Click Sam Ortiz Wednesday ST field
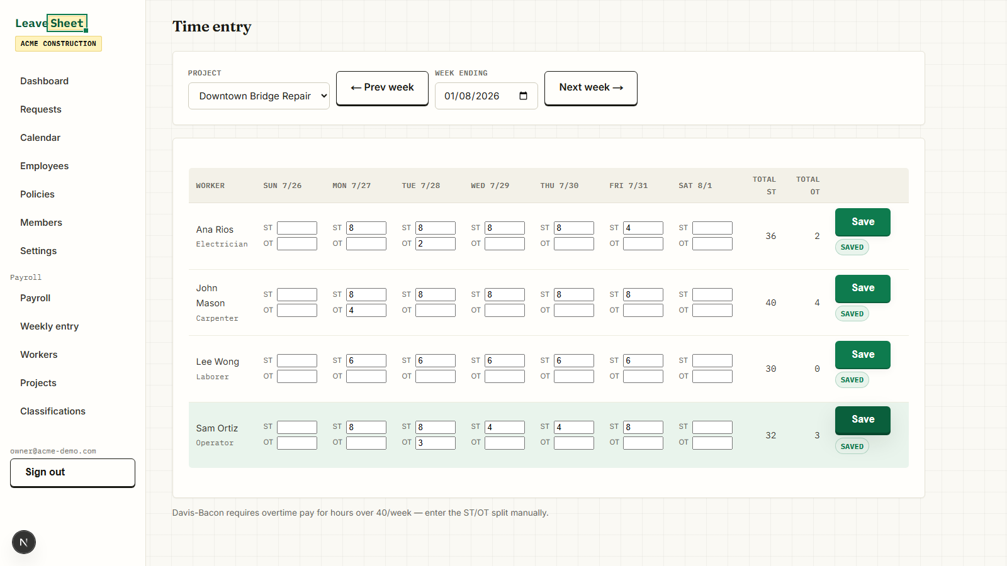The width and height of the screenshot is (1007, 566). tap(505, 427)
